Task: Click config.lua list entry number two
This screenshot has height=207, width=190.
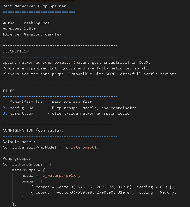Action: pyautogui.click(x=21, y=108)
